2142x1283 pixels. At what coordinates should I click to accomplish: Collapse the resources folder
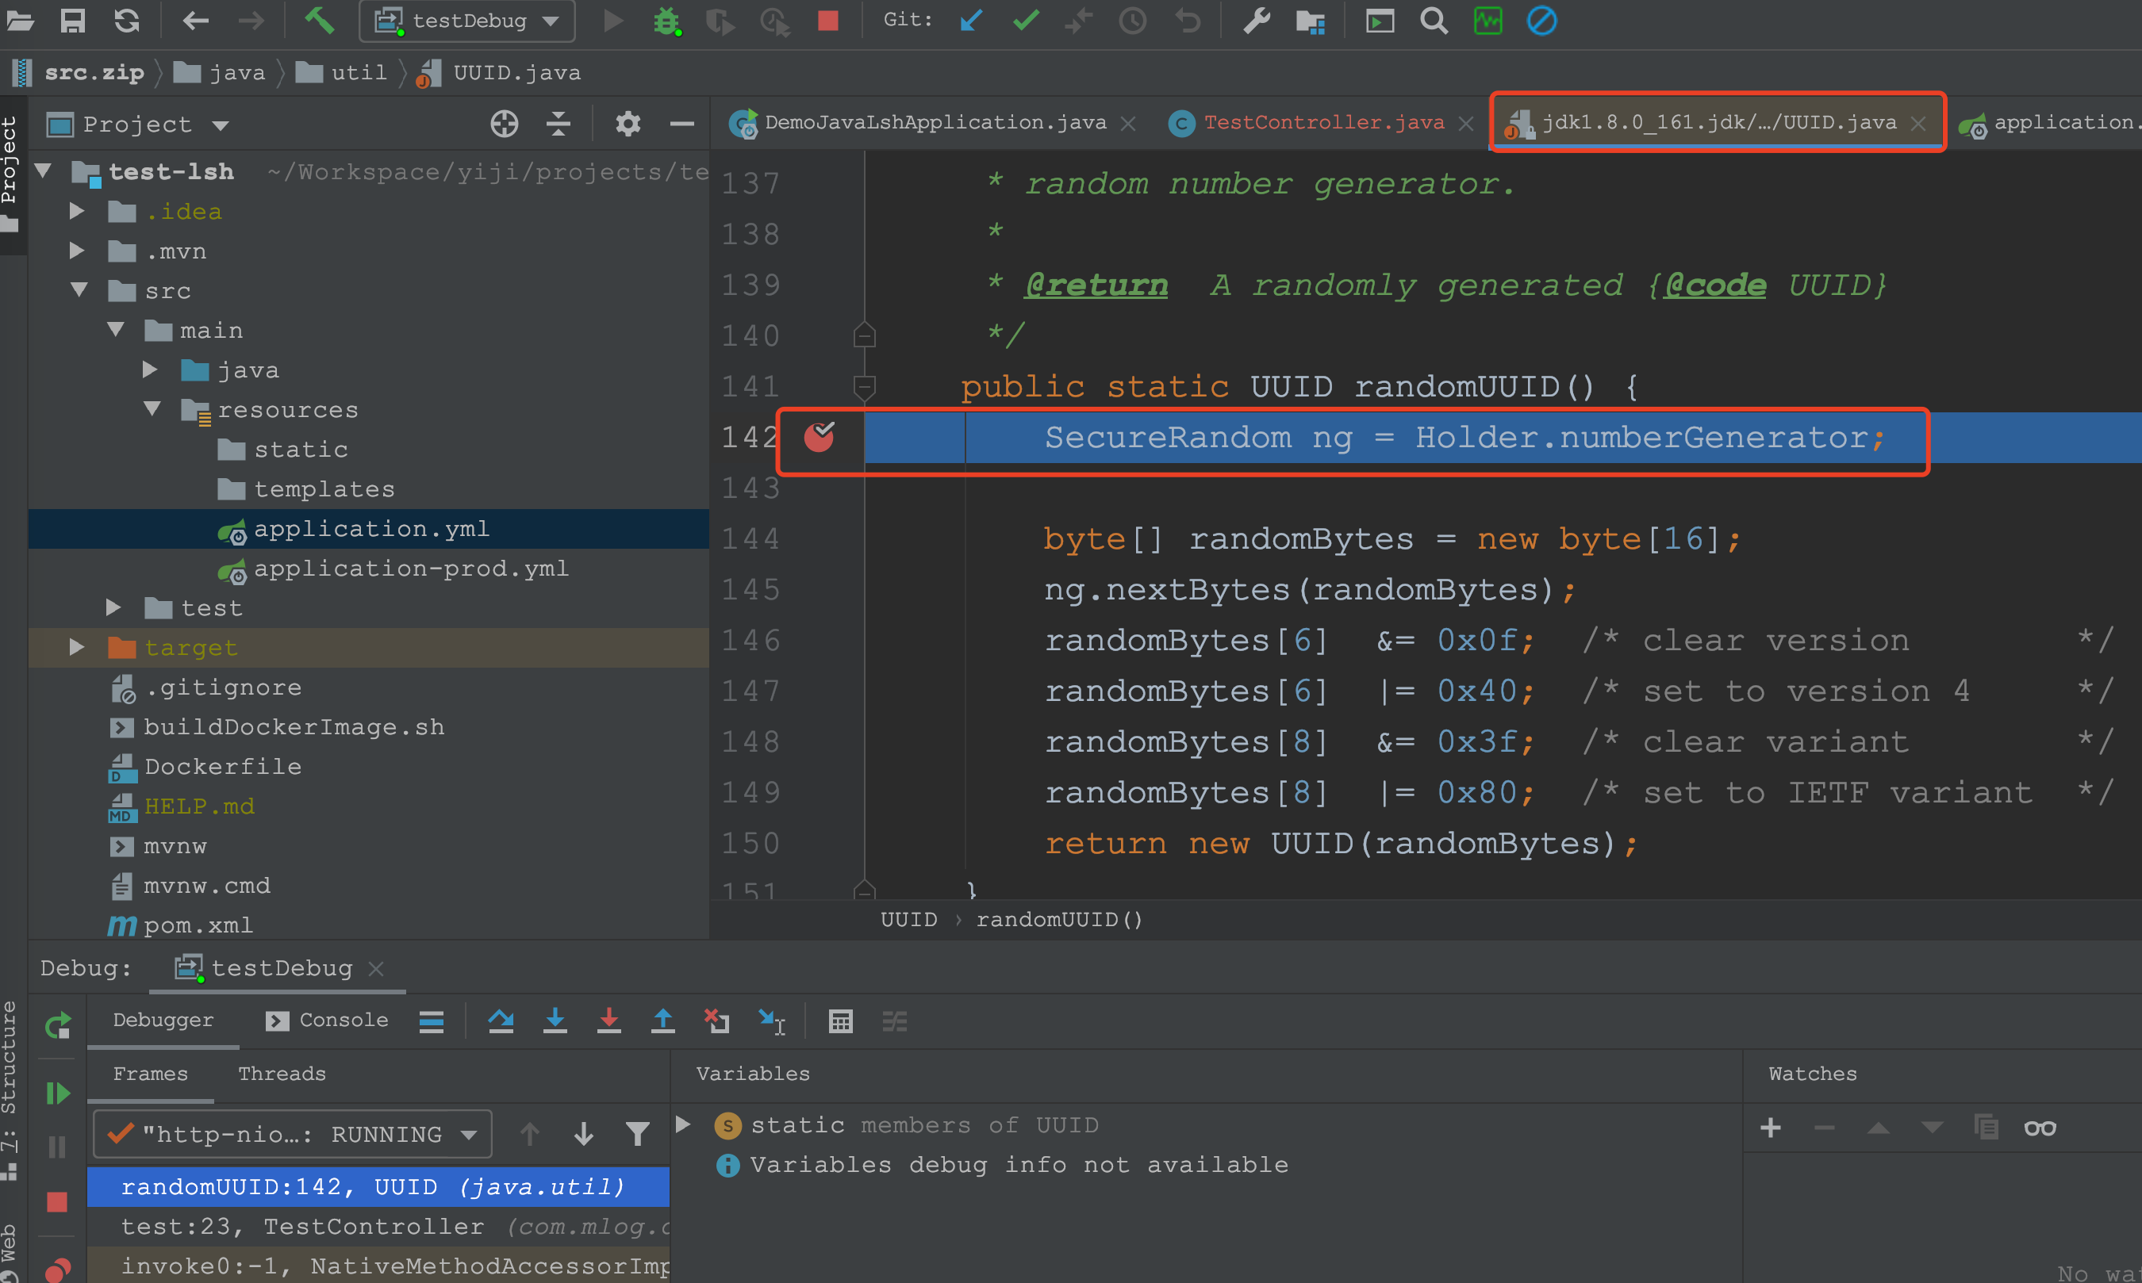click(x=152, y=409)
